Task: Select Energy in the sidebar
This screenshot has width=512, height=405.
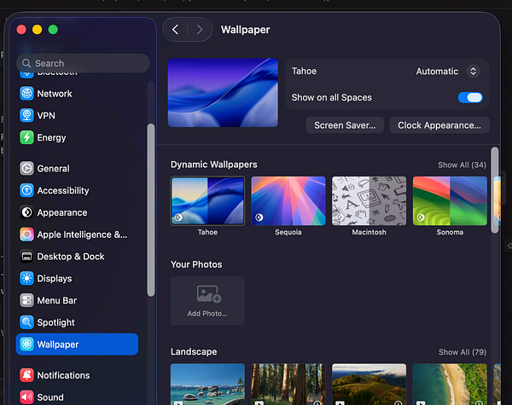Action: click(77, 137)
